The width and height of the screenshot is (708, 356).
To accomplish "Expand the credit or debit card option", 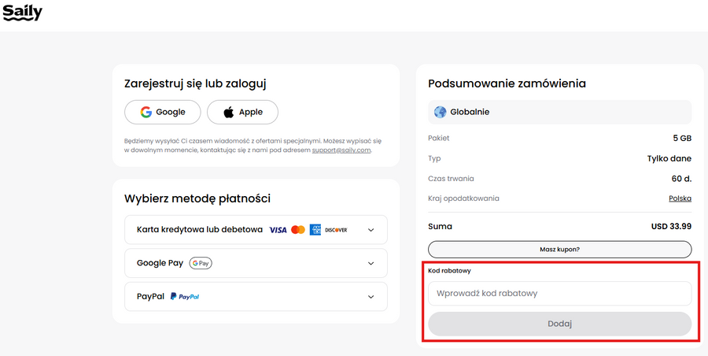I will pyautogui.click(x=371, y=230).
